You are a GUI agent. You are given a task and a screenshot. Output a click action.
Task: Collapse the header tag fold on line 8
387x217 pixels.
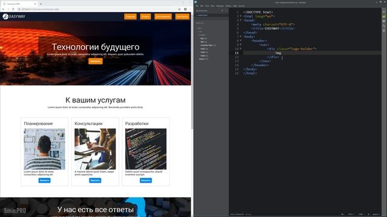(241, 40)
